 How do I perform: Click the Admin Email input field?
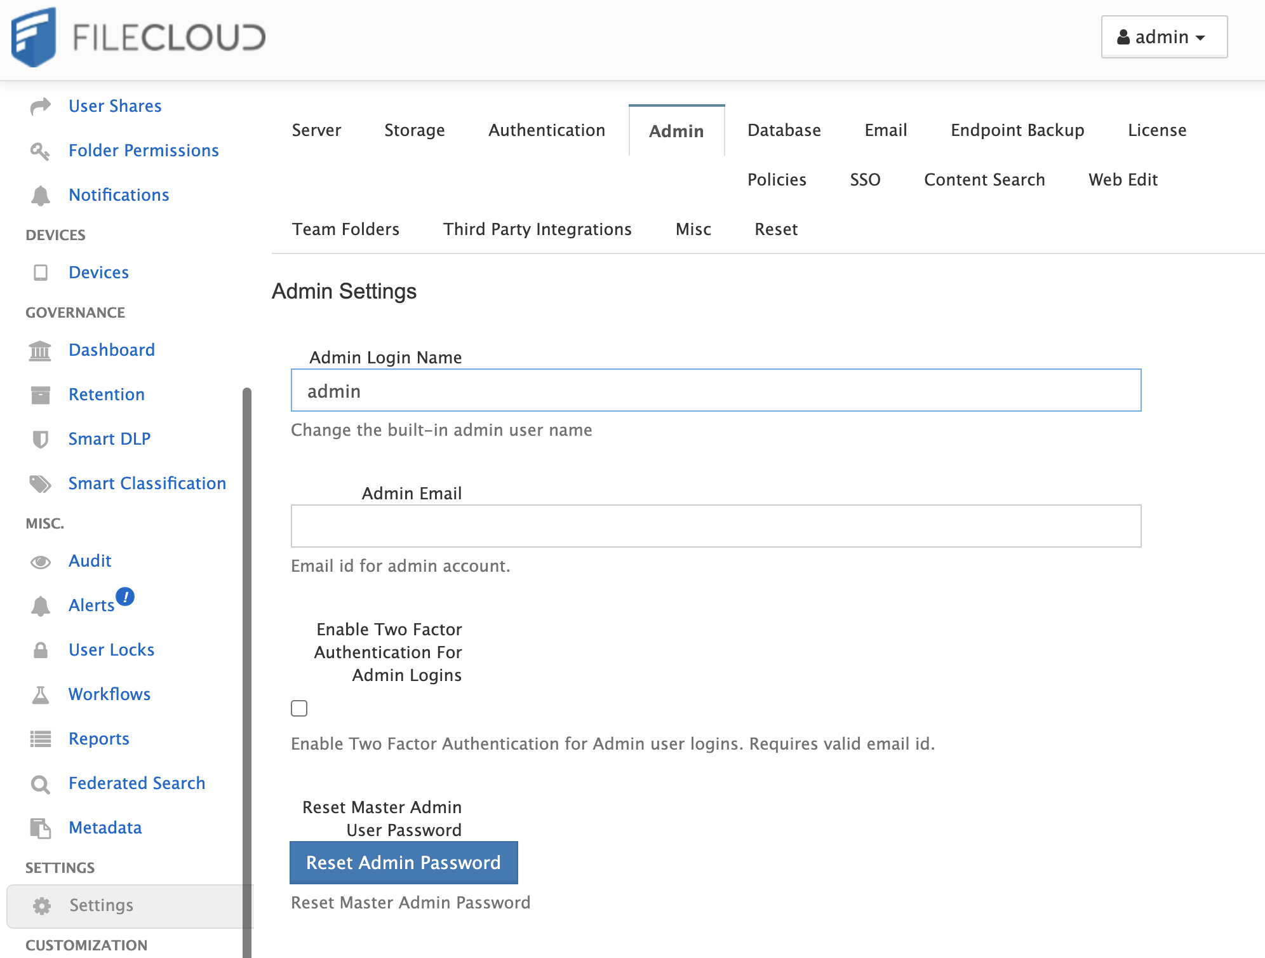tap(716, 526)
